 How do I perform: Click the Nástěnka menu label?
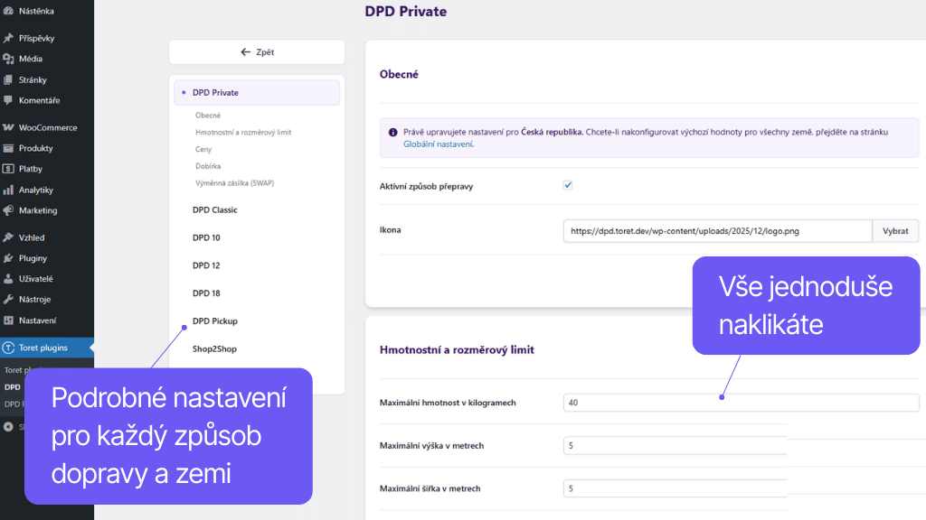coord(36,11)
